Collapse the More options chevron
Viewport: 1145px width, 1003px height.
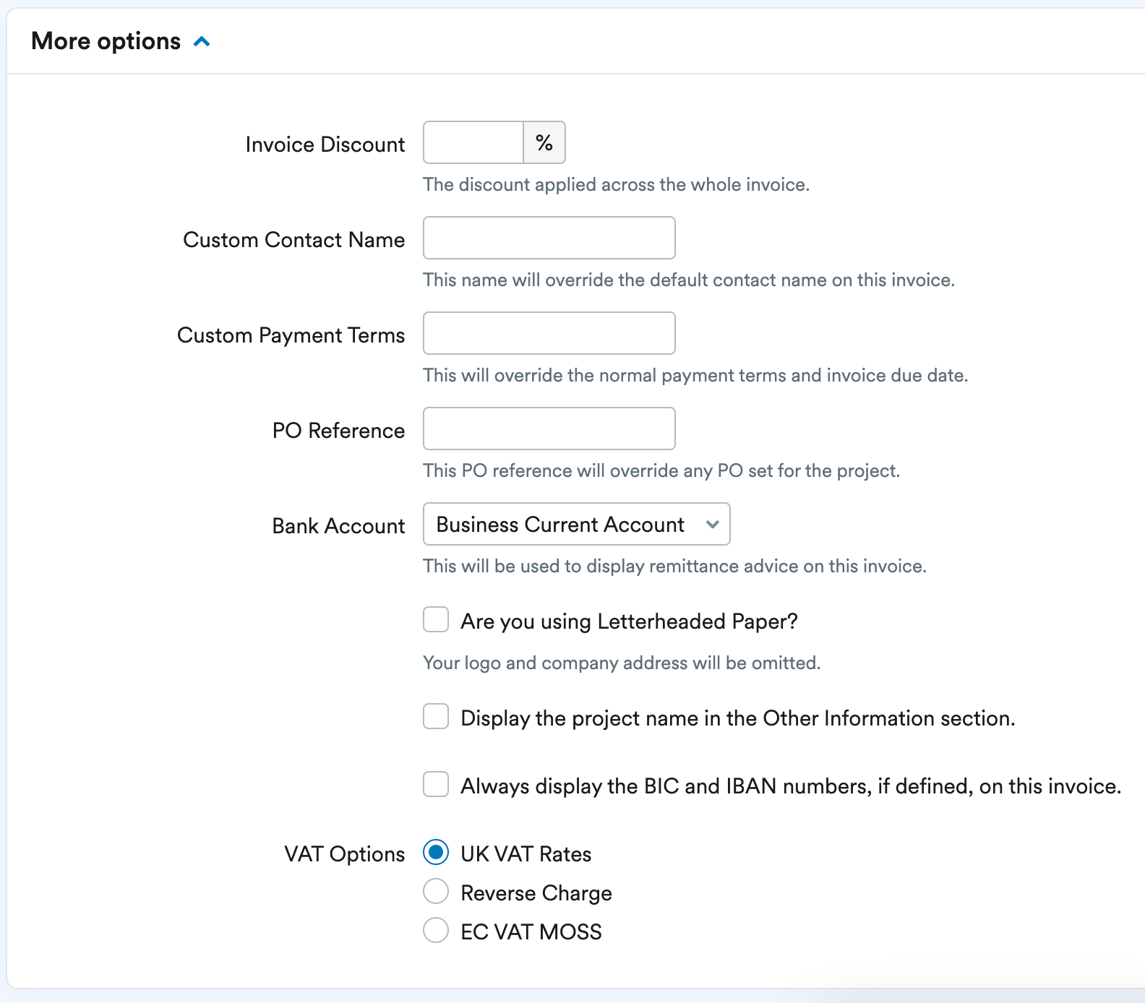[x=202, y=42]
